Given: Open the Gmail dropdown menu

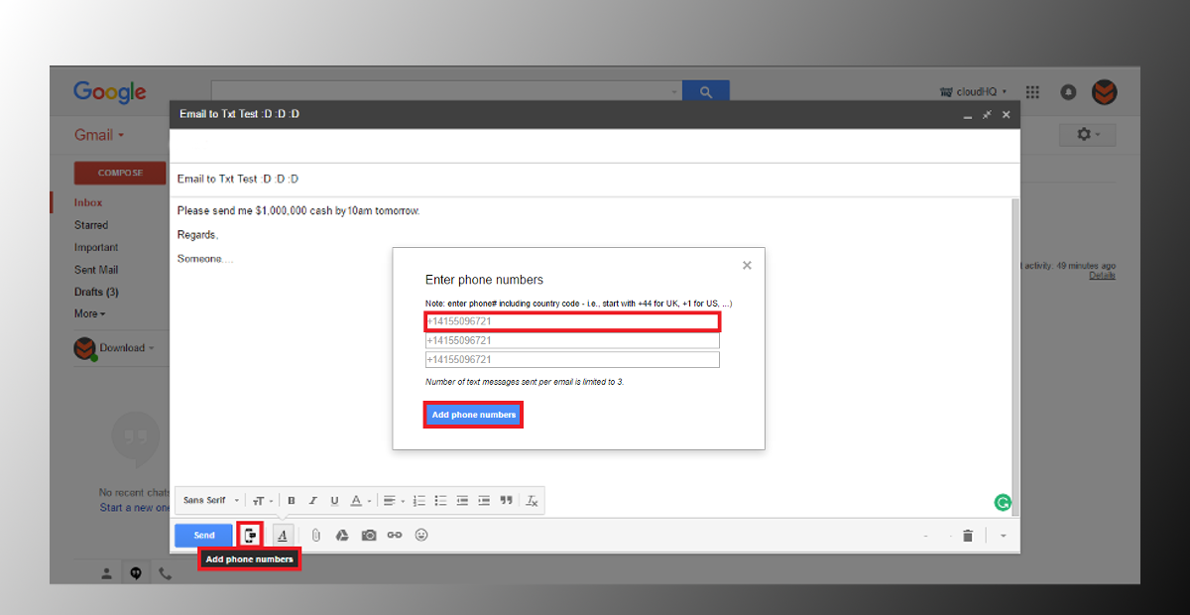Looking at the screenshot, I should (x=99, y=135).
